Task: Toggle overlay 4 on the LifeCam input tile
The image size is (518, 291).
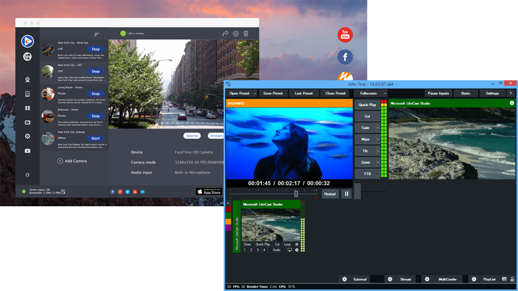Action: (264, 250)
